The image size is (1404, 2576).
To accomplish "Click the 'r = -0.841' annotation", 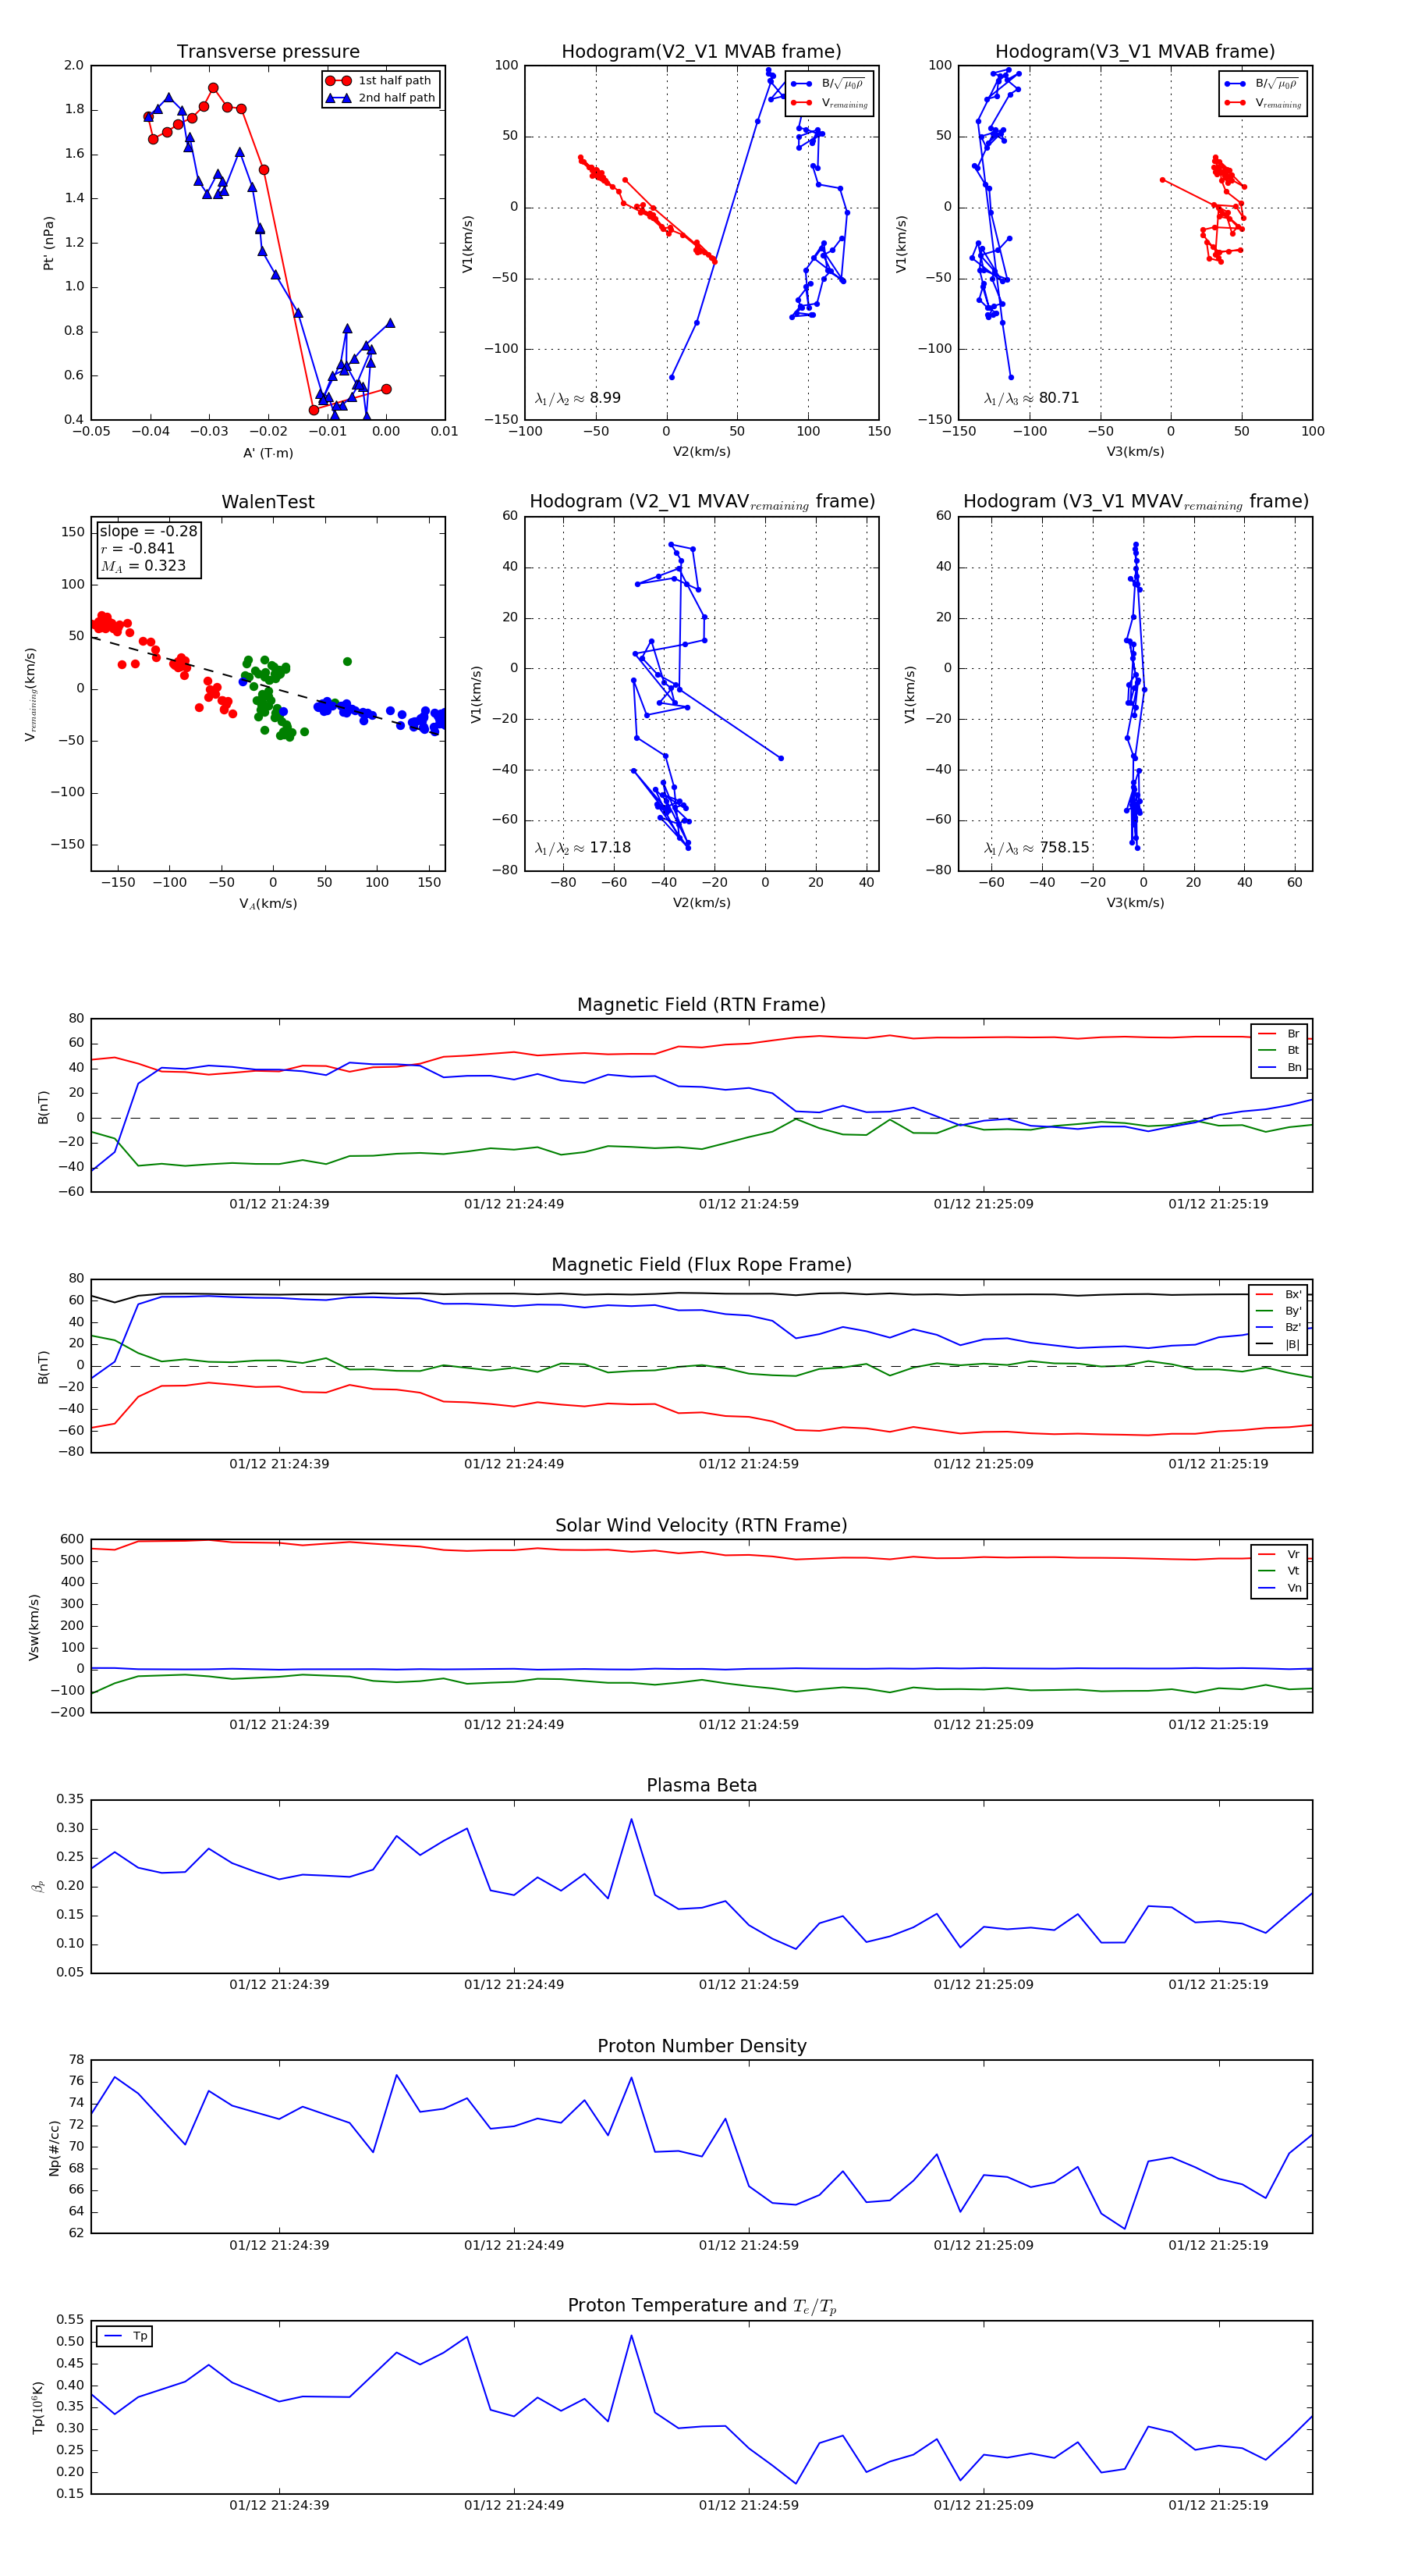I will point(138,548).
